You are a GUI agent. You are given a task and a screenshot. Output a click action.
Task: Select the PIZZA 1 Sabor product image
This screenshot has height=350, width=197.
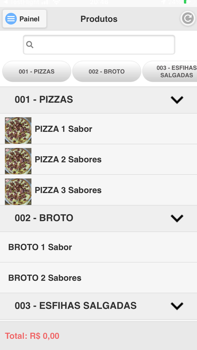pyautogui.click(x=18, y=130)
